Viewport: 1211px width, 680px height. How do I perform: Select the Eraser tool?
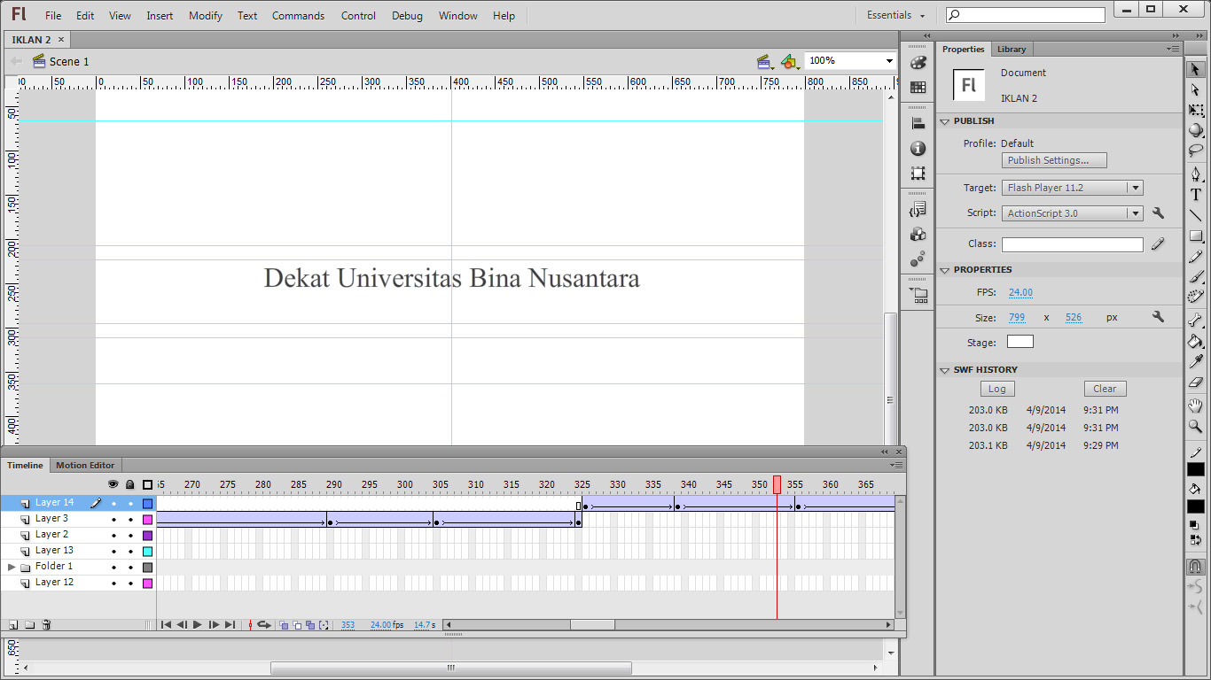click(x=1196, y=382)
